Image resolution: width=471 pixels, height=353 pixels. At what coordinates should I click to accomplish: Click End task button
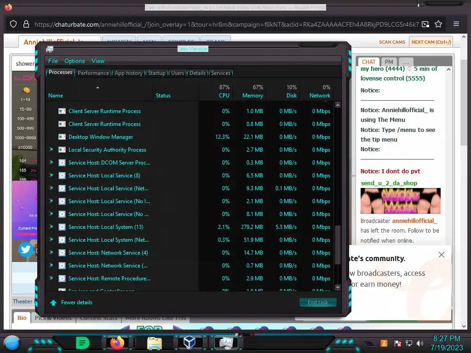[x=318, y=302]
